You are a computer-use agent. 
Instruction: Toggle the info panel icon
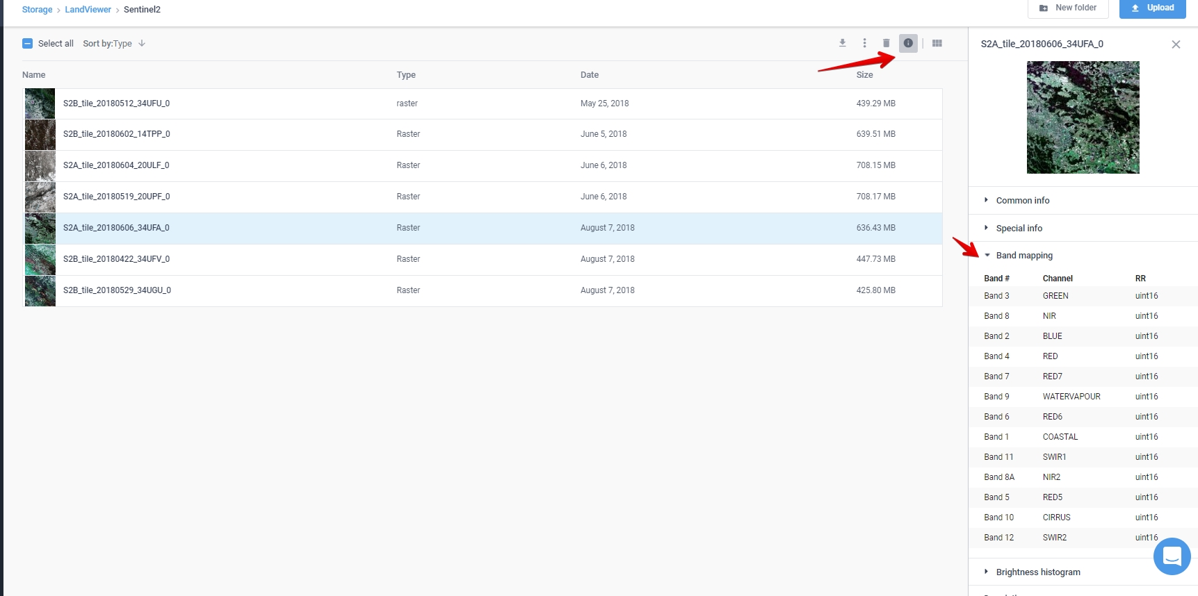pos(908,43)
